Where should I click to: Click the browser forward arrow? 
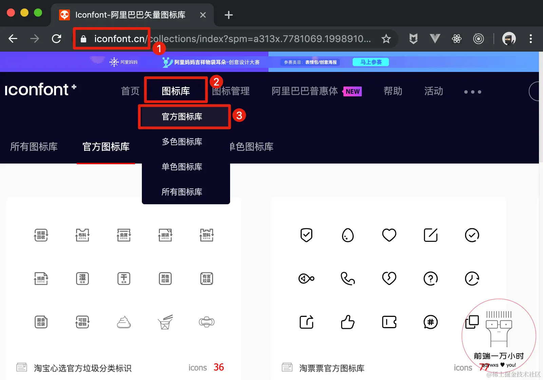[35, 39]
